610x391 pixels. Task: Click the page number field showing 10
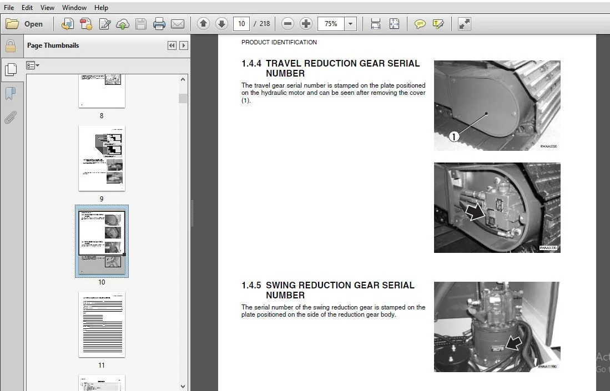point(241,24)
